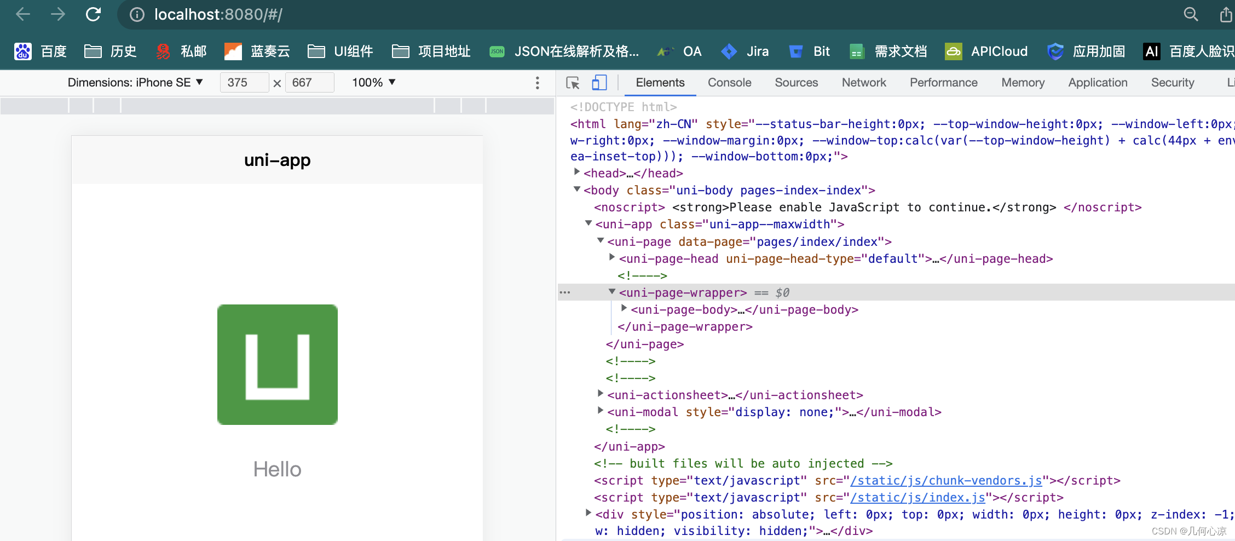Toggle the device toolbar
1235x541 pixels.
click(x=599, y=83)
